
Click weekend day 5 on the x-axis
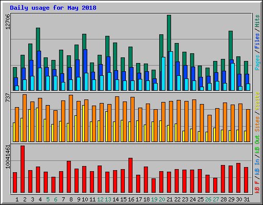pyautogui.click(x=48, y=199)
